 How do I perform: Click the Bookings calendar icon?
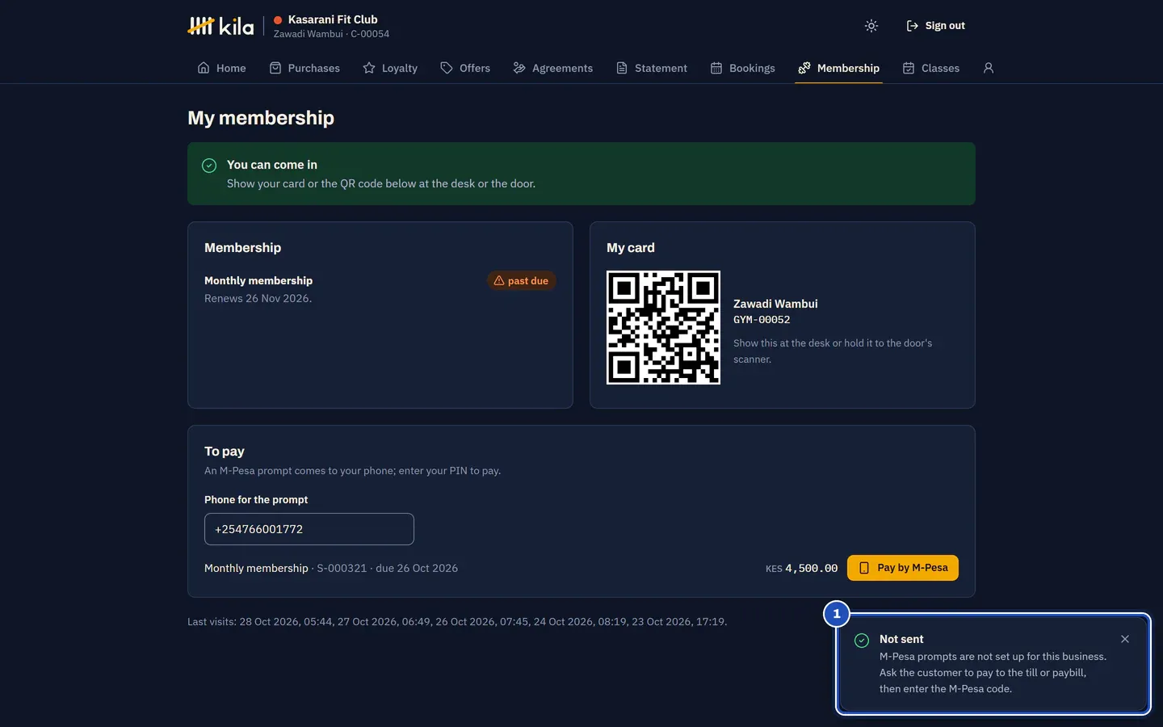716,68
